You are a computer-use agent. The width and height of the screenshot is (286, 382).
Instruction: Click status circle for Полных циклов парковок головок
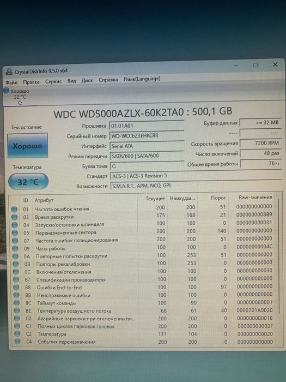tap(17, 326)
